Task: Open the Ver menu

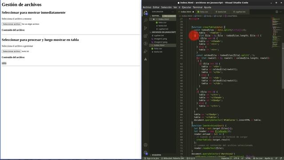Action: pos(175,7)
